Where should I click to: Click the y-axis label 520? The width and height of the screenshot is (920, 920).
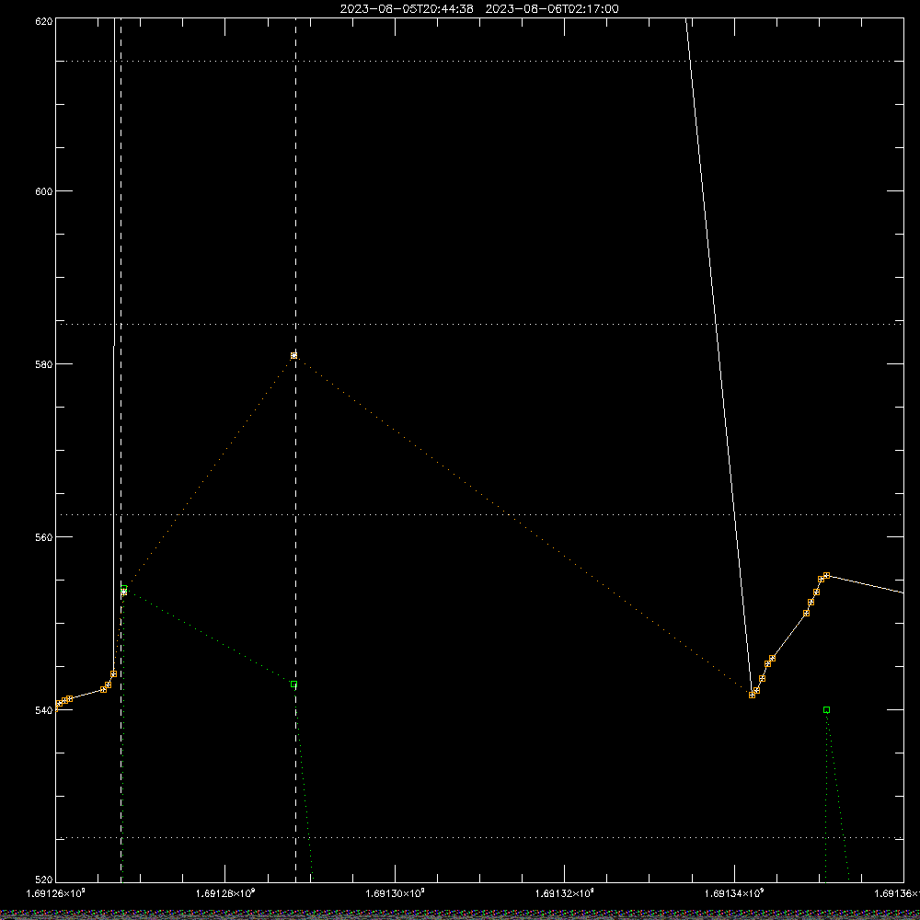(44, 880)
